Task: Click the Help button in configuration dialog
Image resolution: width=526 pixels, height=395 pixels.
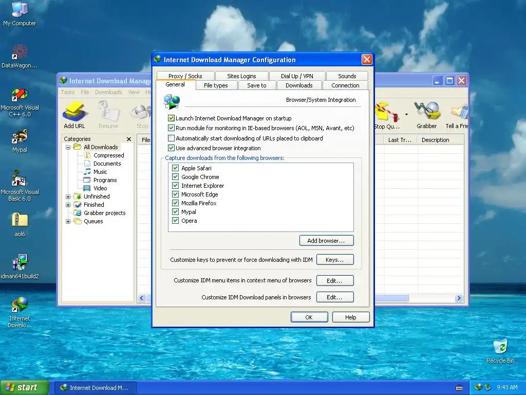Action: pyautogui.click(x=351, y=317)
